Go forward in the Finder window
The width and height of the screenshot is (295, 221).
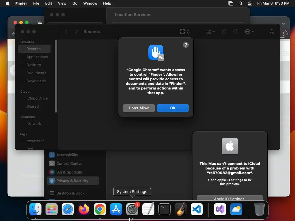click(x=76, y=32)
